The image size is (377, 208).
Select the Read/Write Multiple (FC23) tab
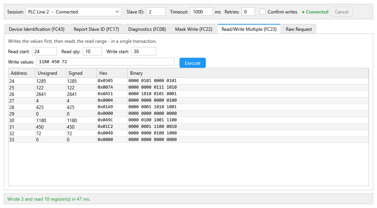tap(249, 29)
